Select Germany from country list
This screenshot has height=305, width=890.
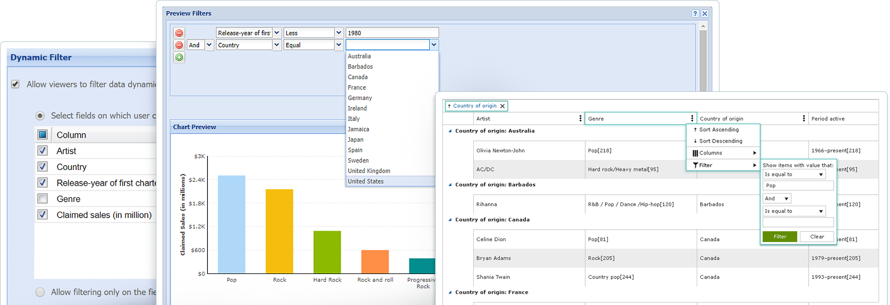point(391,98)
